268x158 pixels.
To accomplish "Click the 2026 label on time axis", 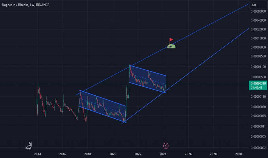I will (x=188, y=154).
